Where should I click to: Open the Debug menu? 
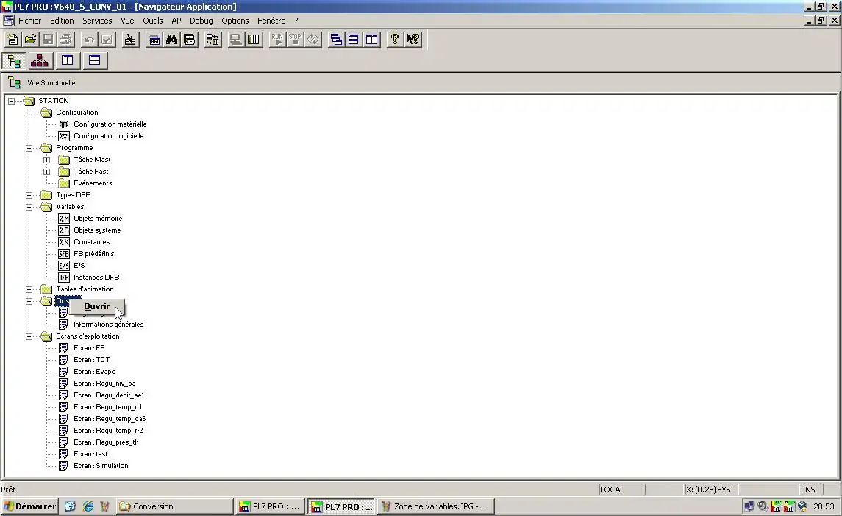[201, 21]
